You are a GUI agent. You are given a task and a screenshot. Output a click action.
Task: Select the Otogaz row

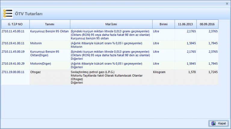pos(36,72)
